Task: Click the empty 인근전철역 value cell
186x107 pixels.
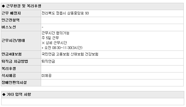Action: click(x=112, y=20)
